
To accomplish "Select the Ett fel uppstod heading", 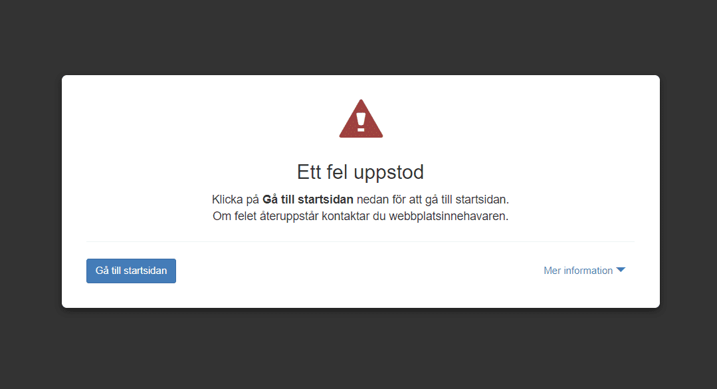I will (x=360, y=172).
